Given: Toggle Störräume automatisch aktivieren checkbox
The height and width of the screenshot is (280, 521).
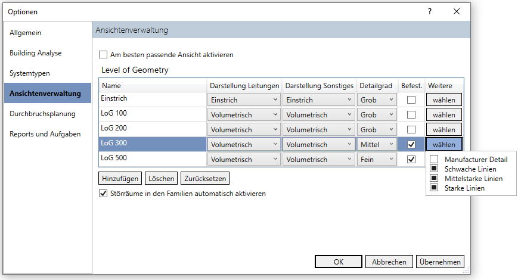Looking at the screenshot, I should (x=103, y=194).
